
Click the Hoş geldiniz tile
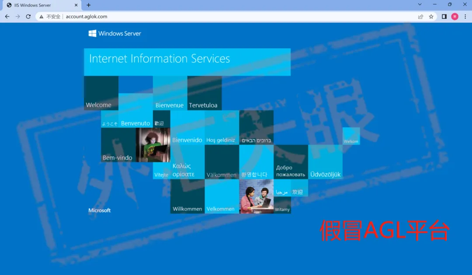point(222,127)
